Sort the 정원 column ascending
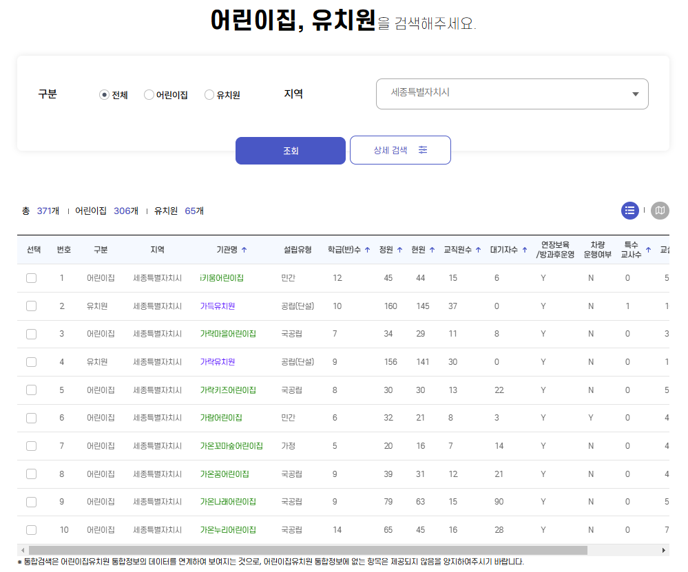Viewport: 688px width, 572px height. tap(400, 251)
